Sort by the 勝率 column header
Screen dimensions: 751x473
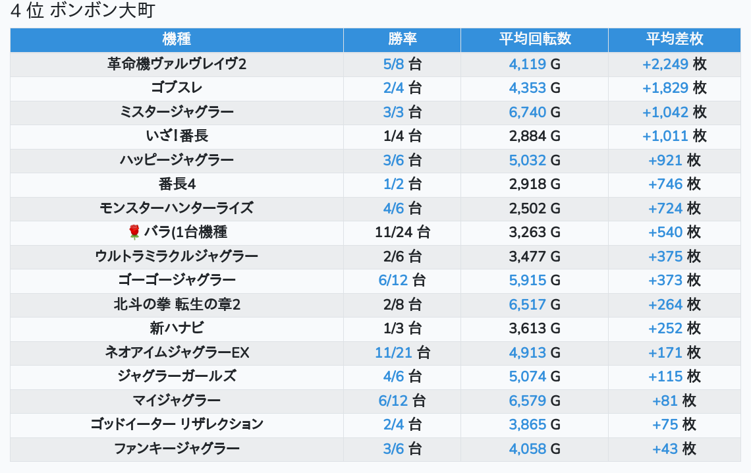[402, 39]
